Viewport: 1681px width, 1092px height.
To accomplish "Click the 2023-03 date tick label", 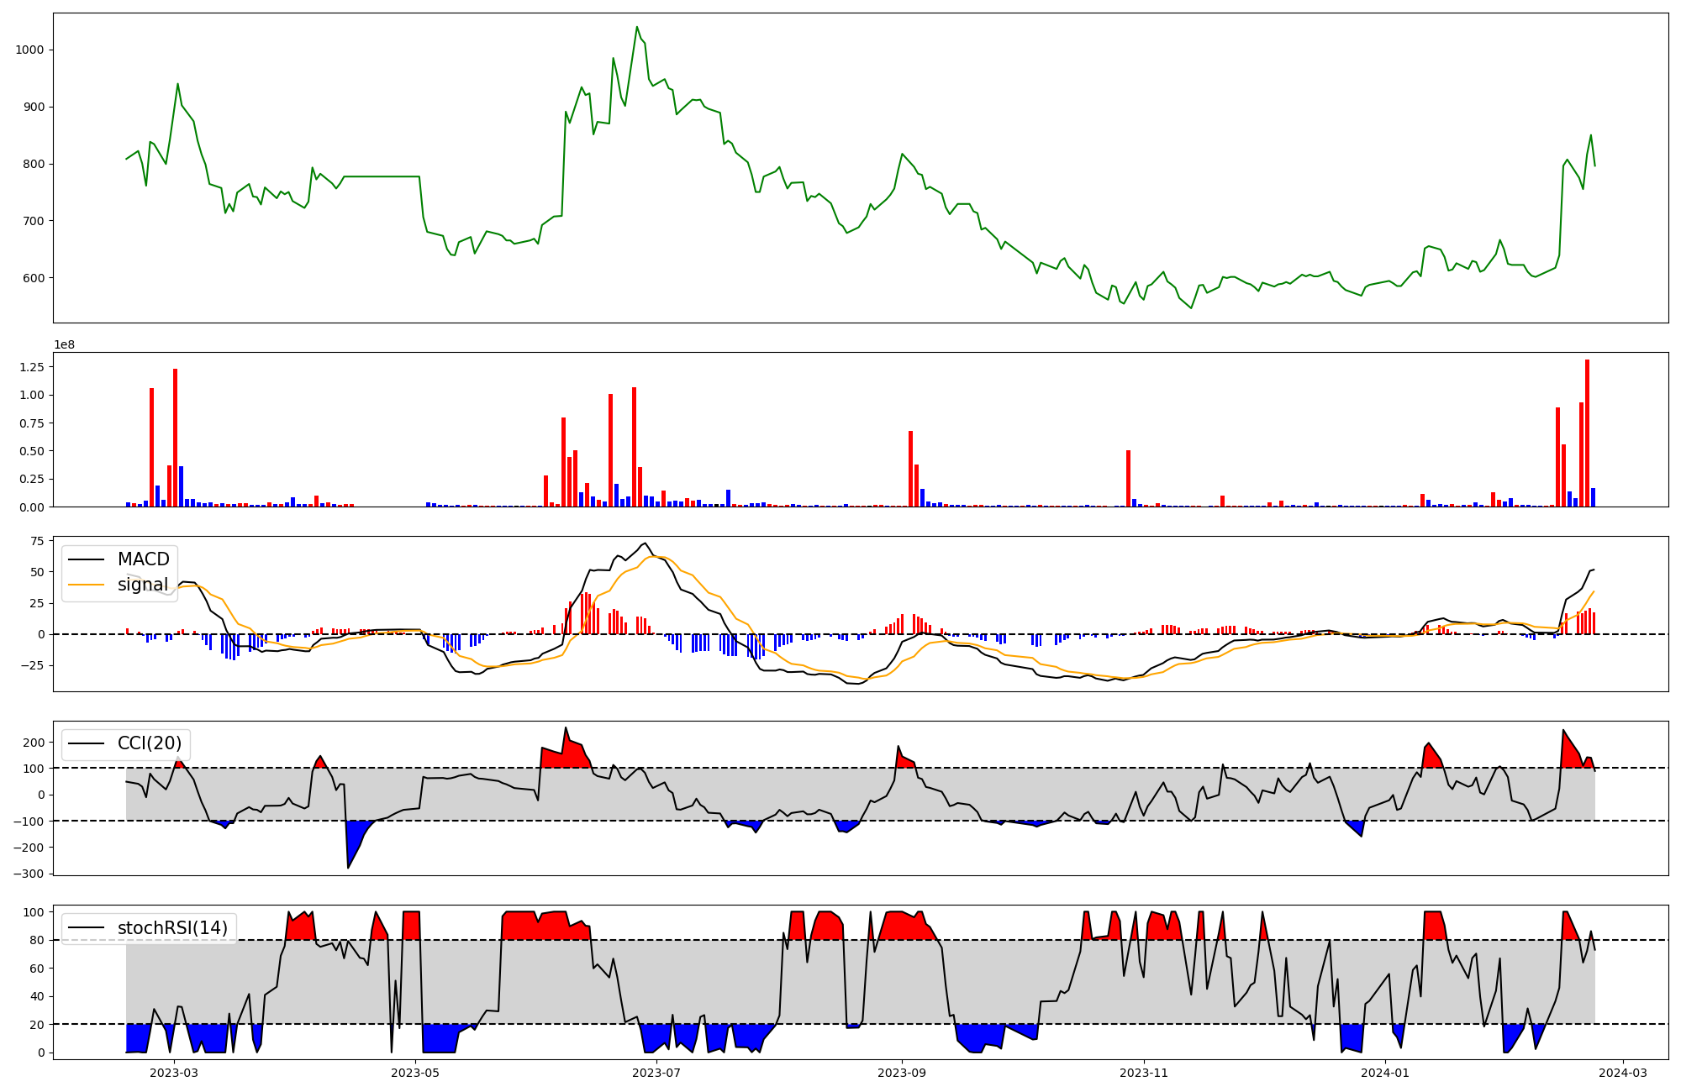I will pyautogui.click(x=174, y=1073).
